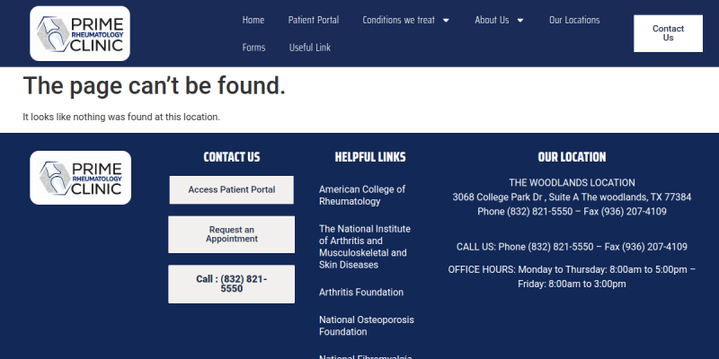
Task: Open American College of Rheumatology link
Action: pyautogui.click(x=362, y=196)
